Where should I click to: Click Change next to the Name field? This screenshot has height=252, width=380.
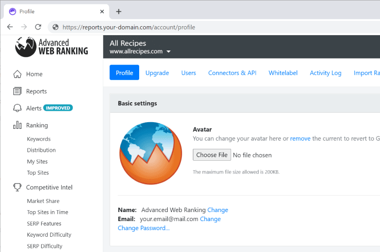pos(218,210)
